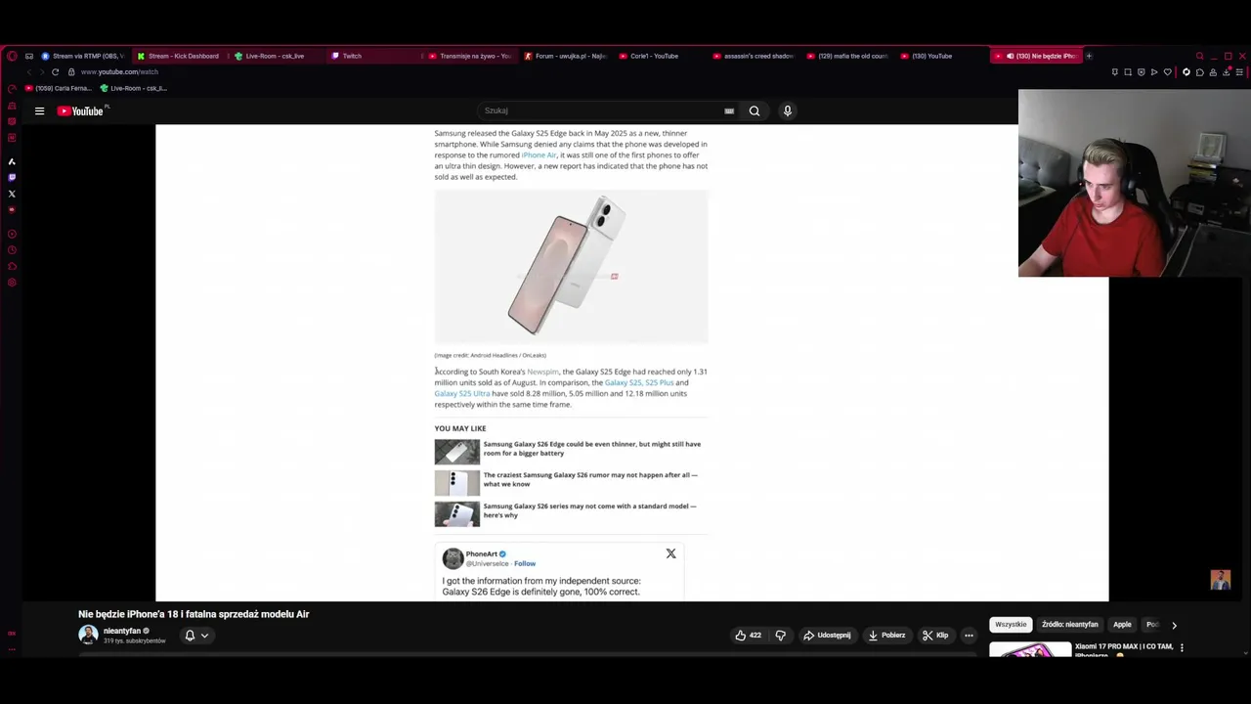The height and width of the screenshot is (704, 1251).
Task: Like the video with thumbs up 422
Action: click(748, 636)
